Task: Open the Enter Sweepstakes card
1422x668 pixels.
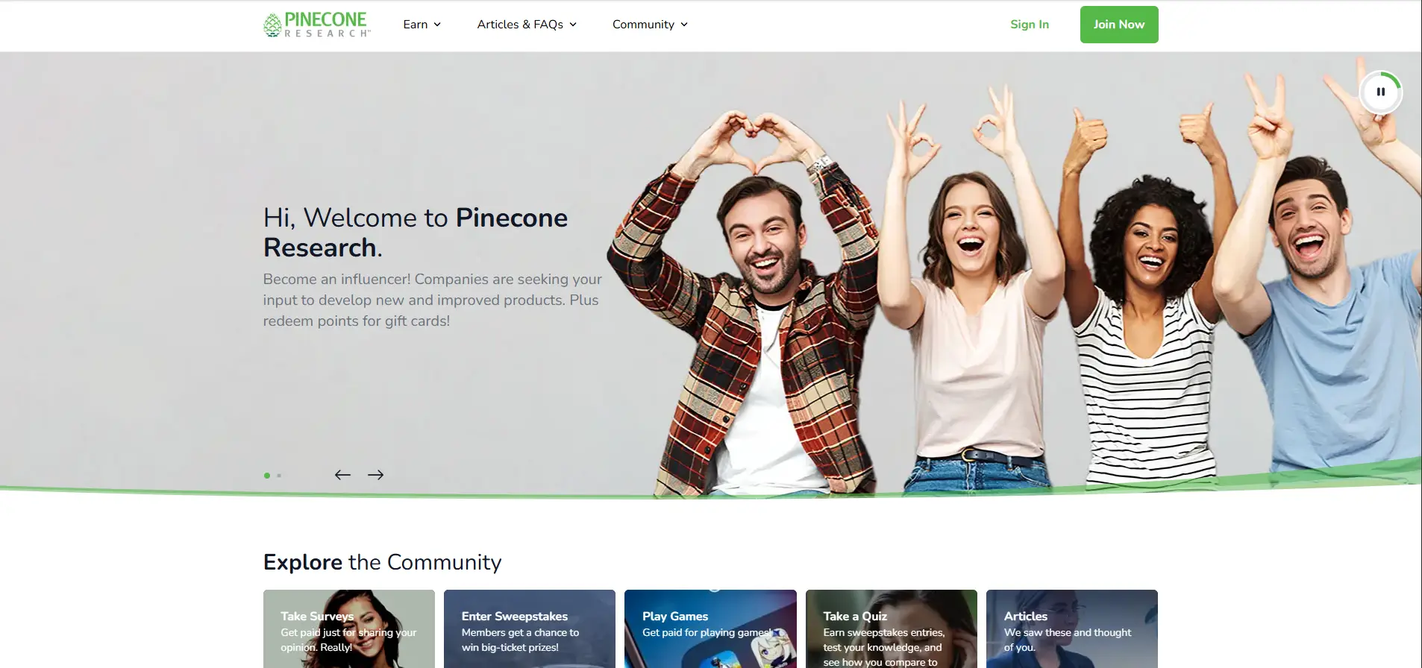Action: pos(530,628)
